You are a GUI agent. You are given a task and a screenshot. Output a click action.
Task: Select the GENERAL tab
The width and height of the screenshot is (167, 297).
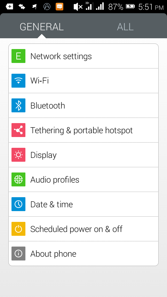point(42,27)
